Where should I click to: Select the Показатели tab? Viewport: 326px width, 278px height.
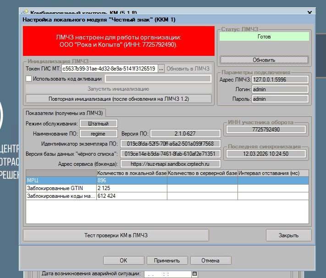click(65, 113)
